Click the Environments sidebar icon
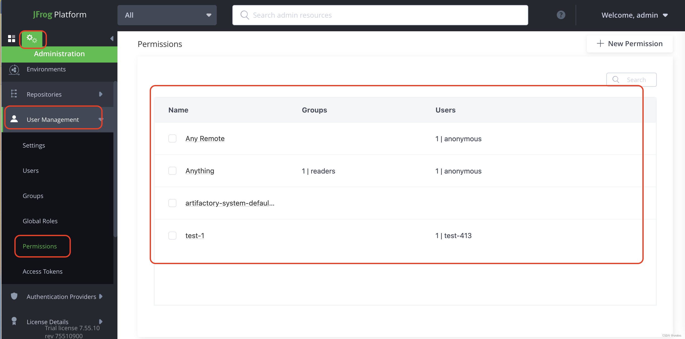Viewport: 685px width, 339px height. (x=14, y=69)
